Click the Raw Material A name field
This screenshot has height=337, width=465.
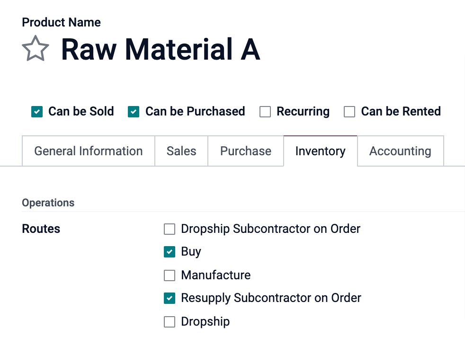[161, 49]
